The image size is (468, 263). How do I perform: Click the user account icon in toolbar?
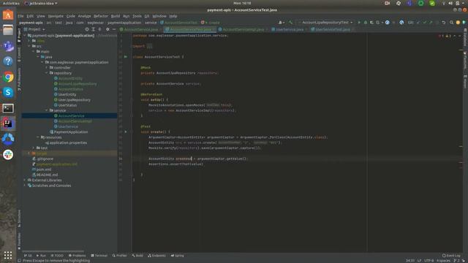pyautogui.click(x=281, y=23)
